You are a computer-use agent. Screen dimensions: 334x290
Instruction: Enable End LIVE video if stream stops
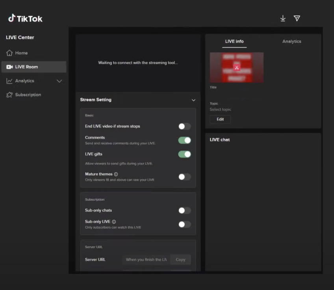pyautogui.click(x=184, y=126)
